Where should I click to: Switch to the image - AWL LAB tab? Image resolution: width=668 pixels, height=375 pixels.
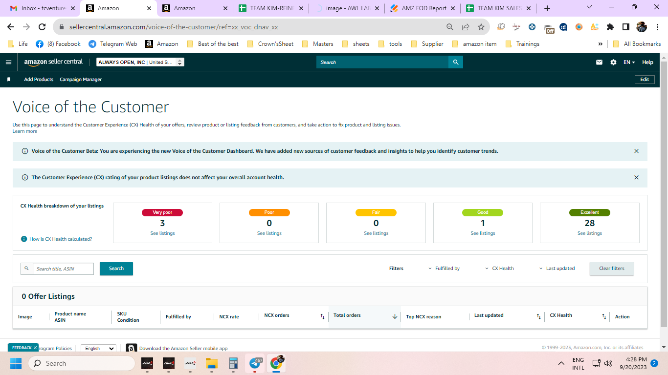point(346,8)
